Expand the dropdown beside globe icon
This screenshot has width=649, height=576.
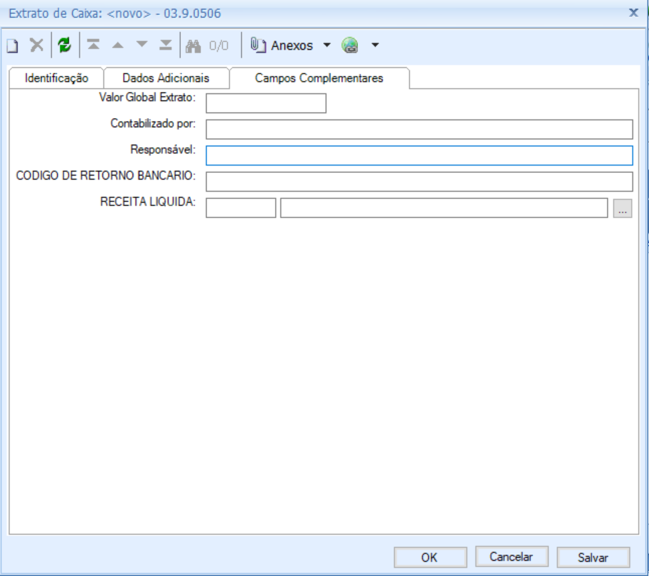point(375,45)
